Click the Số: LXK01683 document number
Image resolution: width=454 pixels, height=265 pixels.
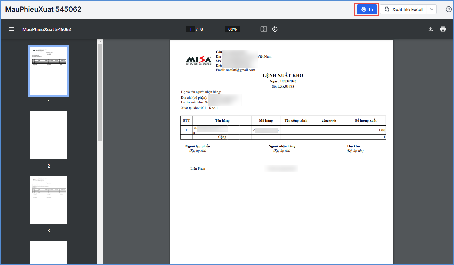point(283,86)
